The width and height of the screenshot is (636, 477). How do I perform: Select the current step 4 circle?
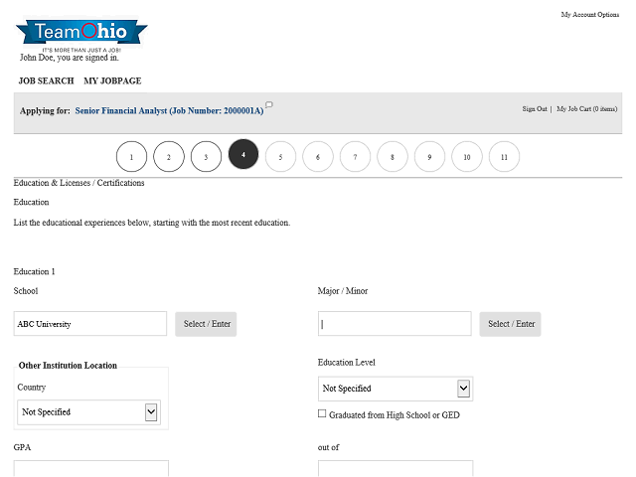point(243,154)
